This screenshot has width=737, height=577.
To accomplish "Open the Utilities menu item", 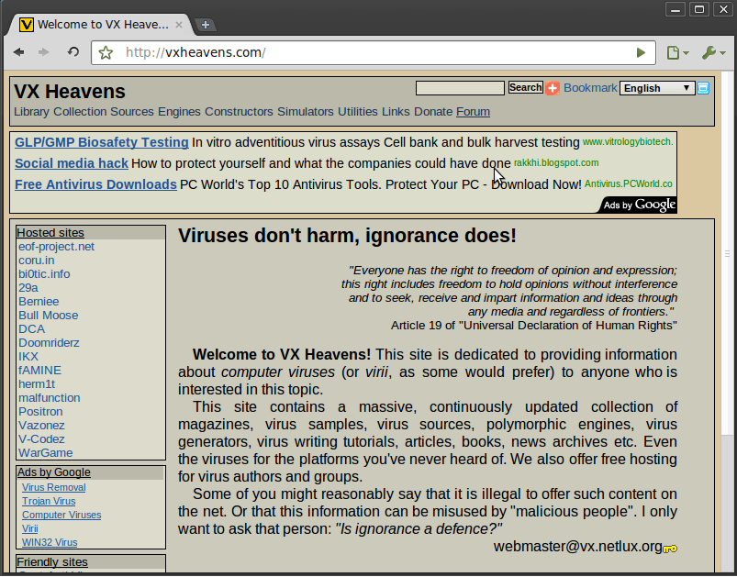I will tap(358, 112).
